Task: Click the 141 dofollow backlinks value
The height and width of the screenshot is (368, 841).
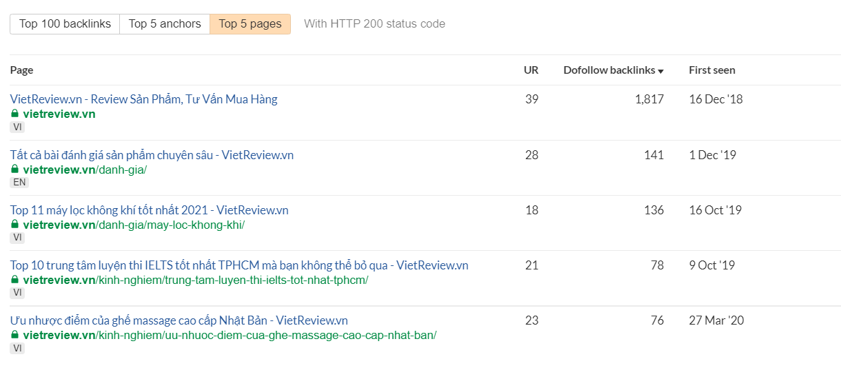Action: 654,155
